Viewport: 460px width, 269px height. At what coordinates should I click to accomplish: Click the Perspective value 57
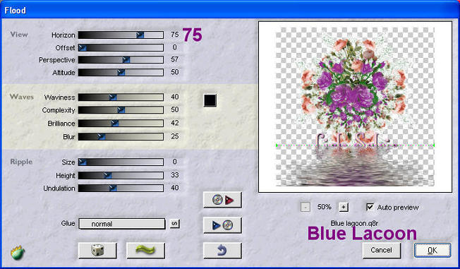coord(174,59)
